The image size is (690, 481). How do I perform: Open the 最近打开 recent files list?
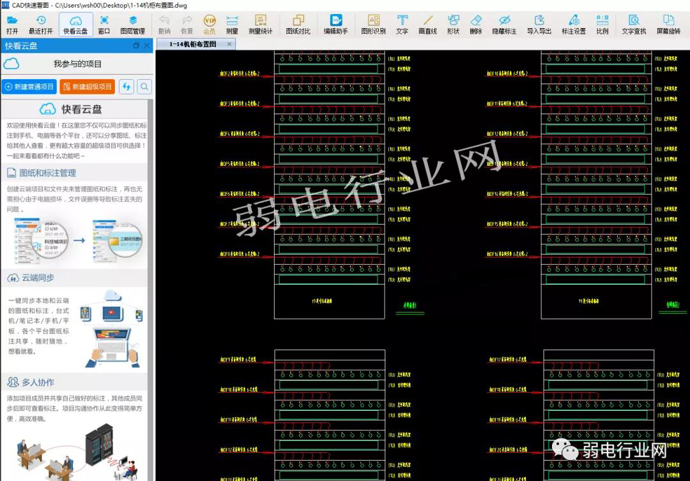coord(41,24)
